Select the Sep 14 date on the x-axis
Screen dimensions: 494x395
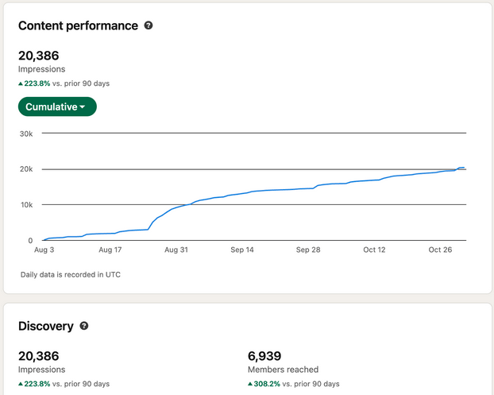(241, 250)
